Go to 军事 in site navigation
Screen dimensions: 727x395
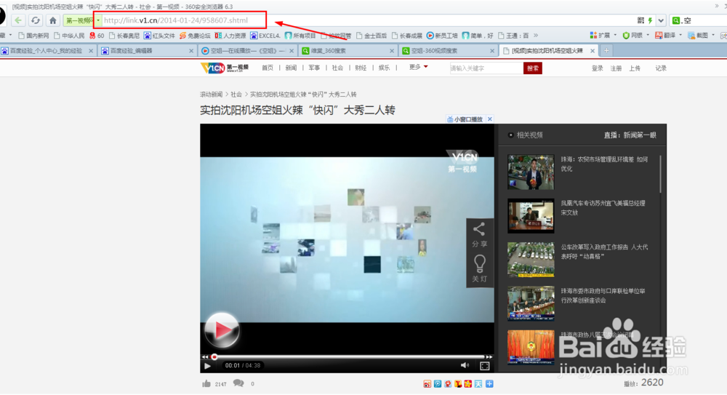coord(314,68)
